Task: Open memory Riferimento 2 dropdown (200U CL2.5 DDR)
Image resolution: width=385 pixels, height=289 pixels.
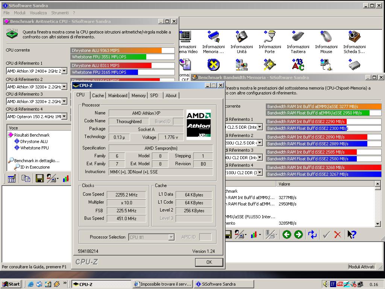Action: point(260,143)
